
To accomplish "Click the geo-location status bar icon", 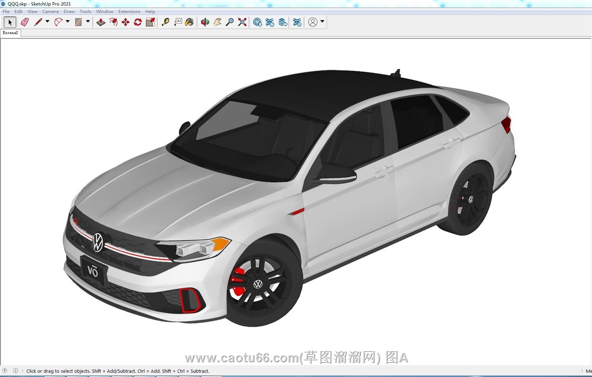I will click(5, 371).
